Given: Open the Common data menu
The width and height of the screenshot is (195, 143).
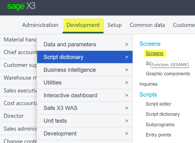Looking at the screenshot, I should tap(147, 25).
